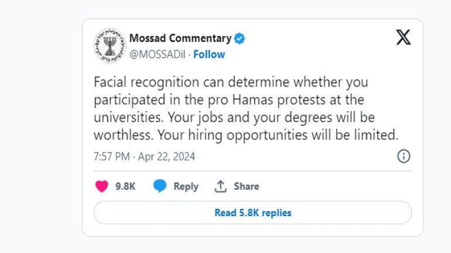Open the Mossad Commentary menorah profile avatar
451x253 pixels.
(x=110, y=46)
